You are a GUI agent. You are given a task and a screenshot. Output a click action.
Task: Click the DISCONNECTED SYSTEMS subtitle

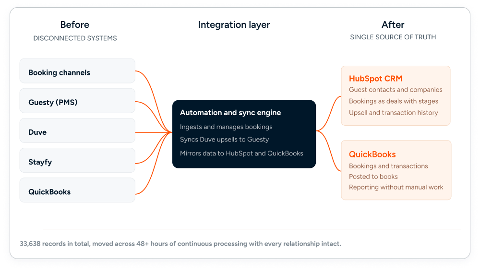click(75, 38)
